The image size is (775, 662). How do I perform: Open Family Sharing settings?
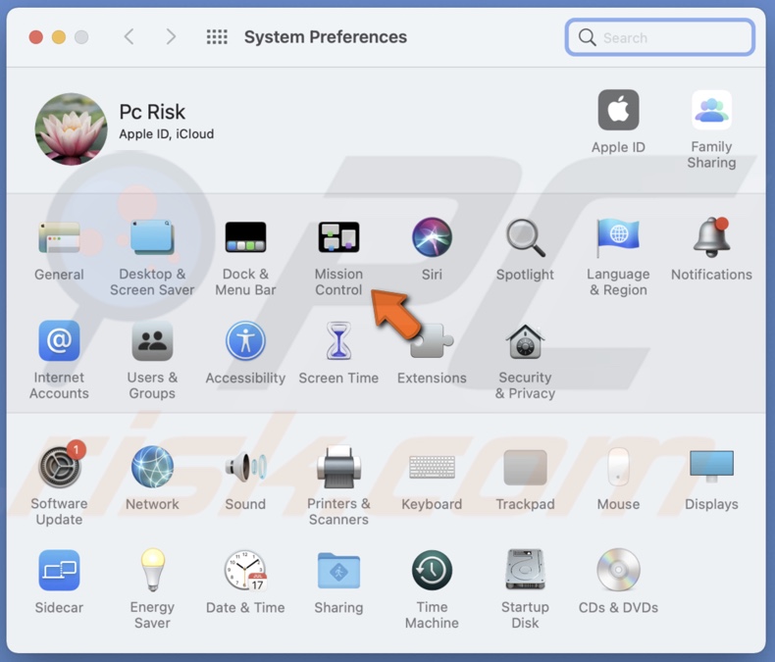click(711, 112)
